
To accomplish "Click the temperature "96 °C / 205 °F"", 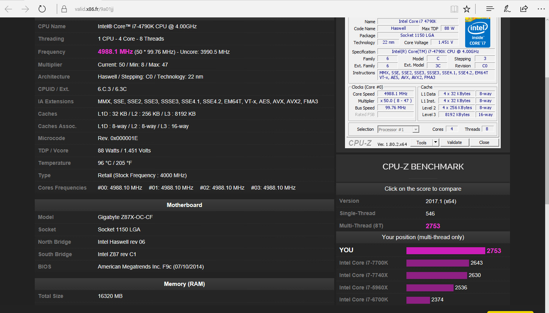I will click(115, 163).
